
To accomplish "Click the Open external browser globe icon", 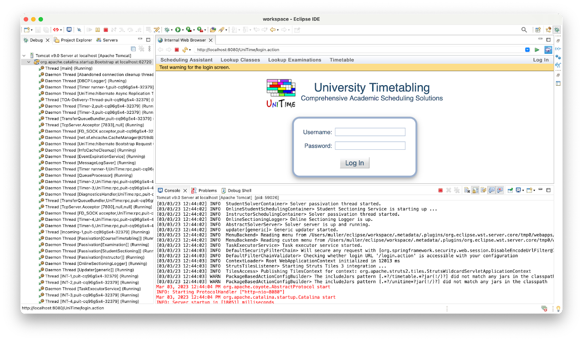I will 548,50.
